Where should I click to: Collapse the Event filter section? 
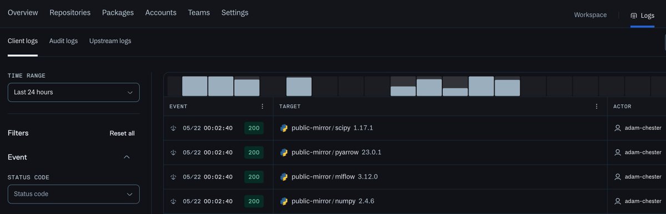tap(127, 157)
